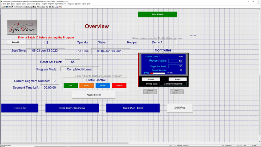
Task: Open Trend Chart - Continuous
Action: 72,108
